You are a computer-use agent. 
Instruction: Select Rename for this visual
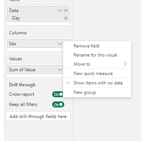pyautogui.click(x=97, y=55)
